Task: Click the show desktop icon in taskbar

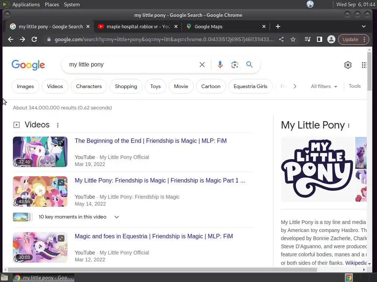Action: point(4,278)
